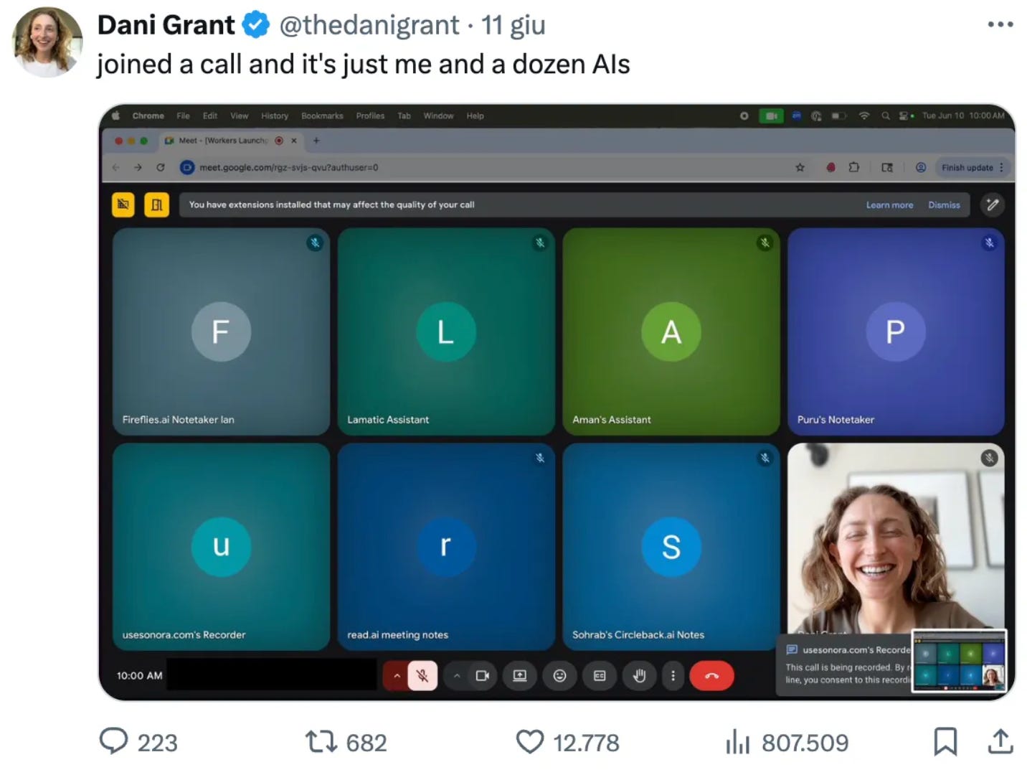1027x775 pixels.
Task: Expand video settings chevron beside camera
Action: pyautogui.click(x=457, y=675)
